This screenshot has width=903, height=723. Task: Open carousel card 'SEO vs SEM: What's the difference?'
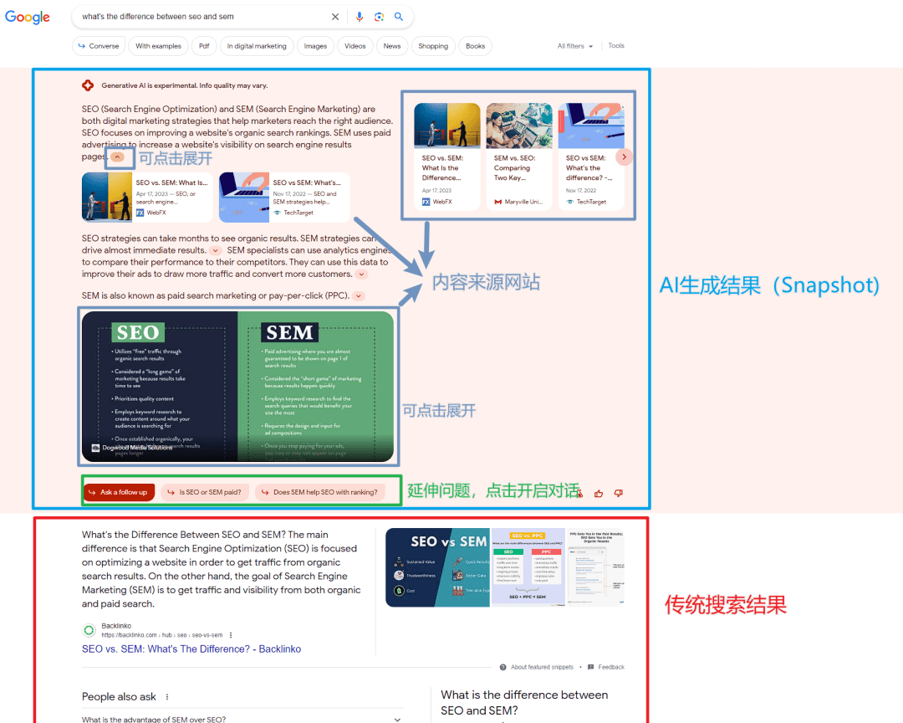(591, 156)
